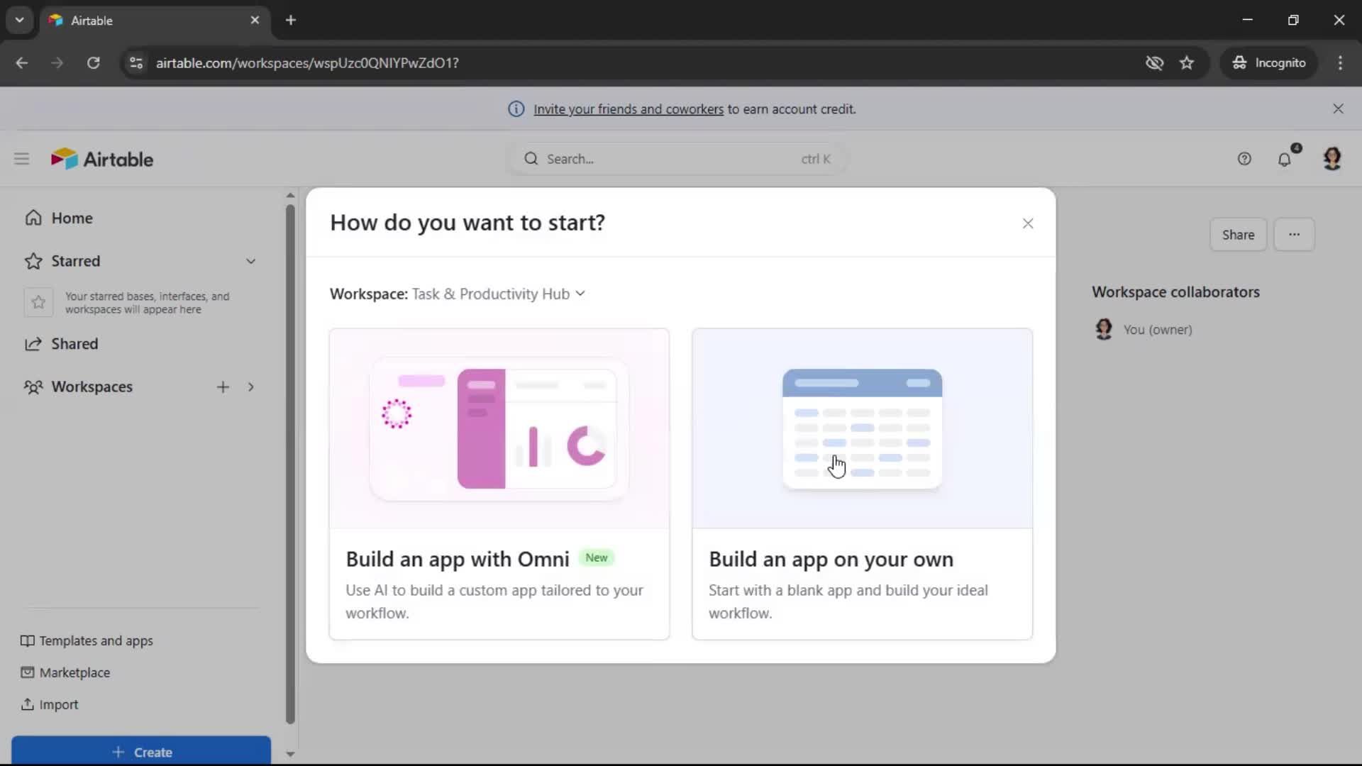The height and width of the screenshot is (766, 1362).
Task: Click the Airtable logo
Action: (102, 159)
